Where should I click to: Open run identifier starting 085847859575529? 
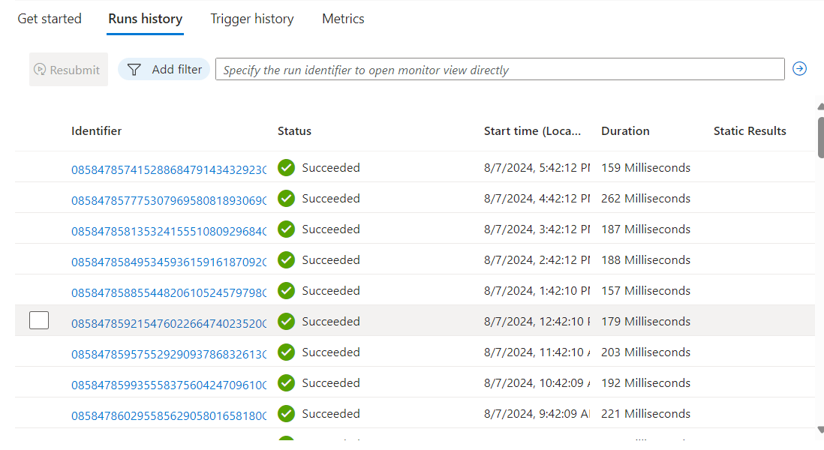click(x=169, y=354)
